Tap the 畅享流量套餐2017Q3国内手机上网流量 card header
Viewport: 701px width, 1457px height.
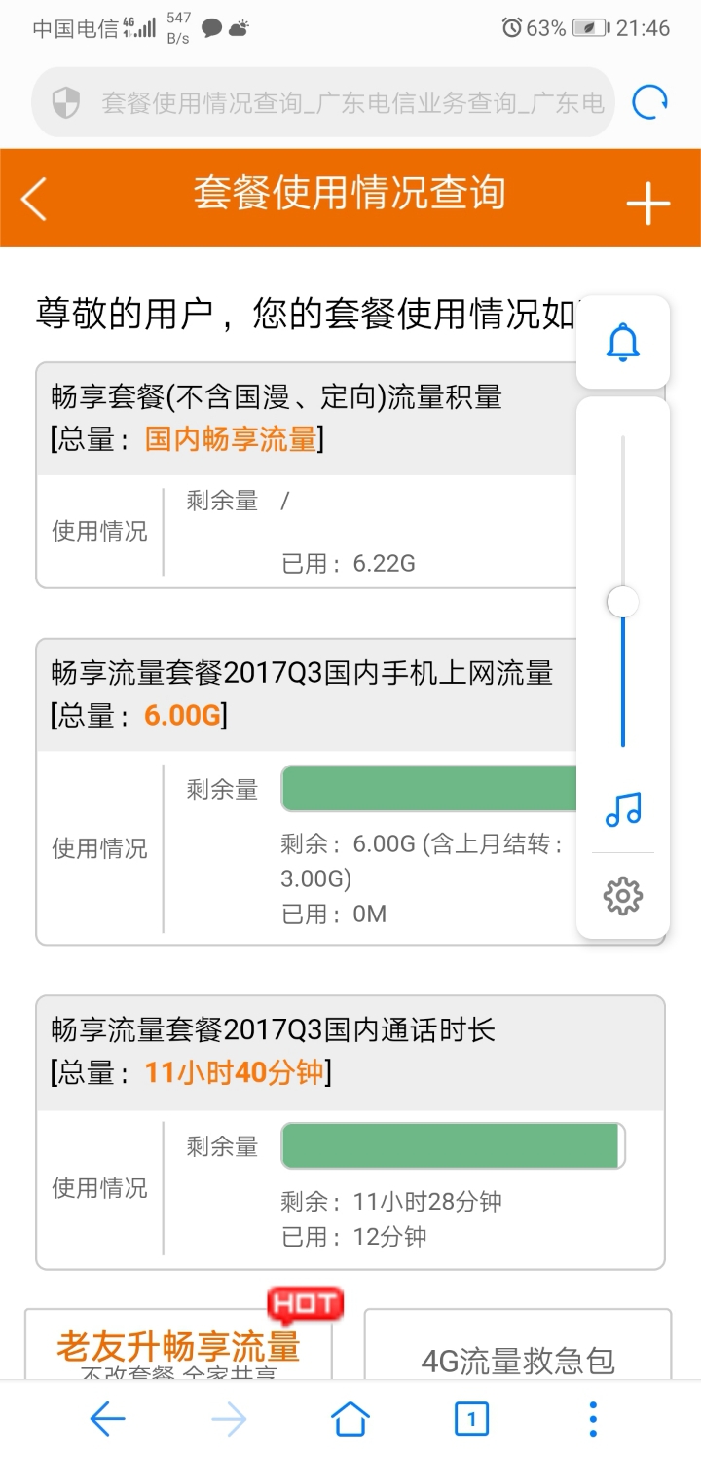[302, 693]
